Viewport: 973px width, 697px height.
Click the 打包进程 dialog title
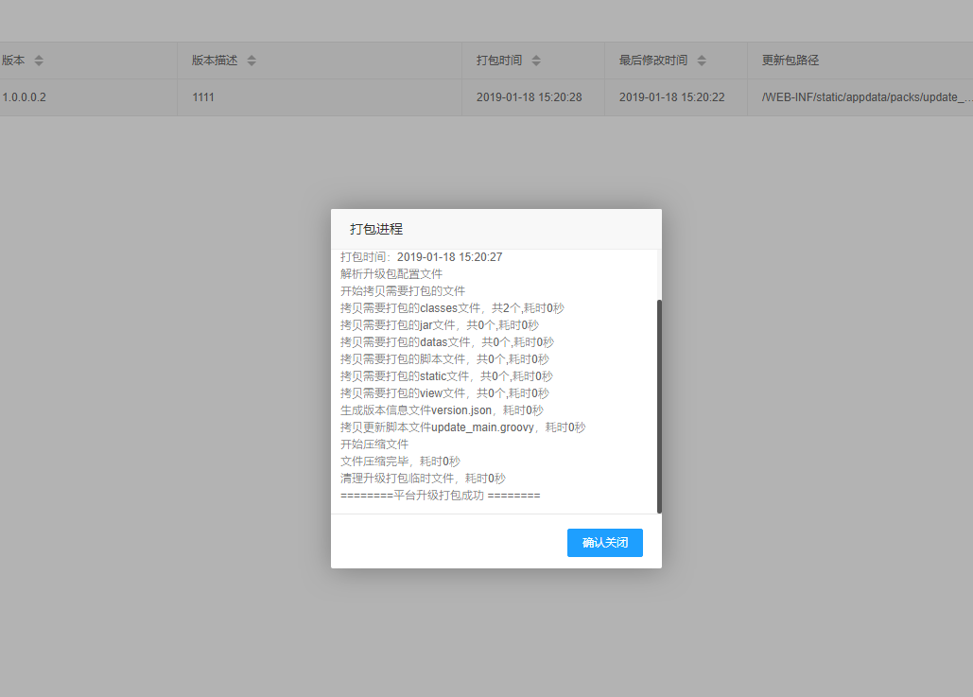(x=376, y=229)
